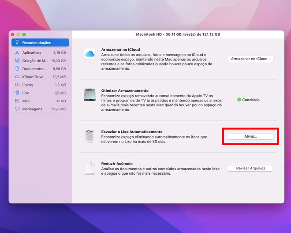Image resolution: width=291 pixels, height=233 pixels.
Task: Click the iCloud app icon in recommendations
Action: (90, 54)
